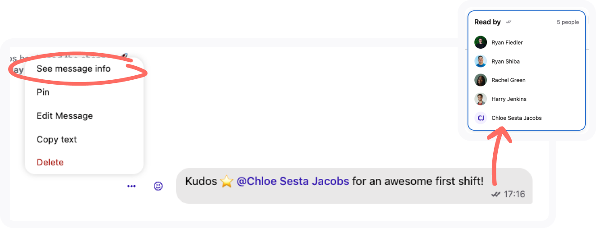The height and width of the screenshot is (228, 596).
Task: Choose Pin in the context menu
Action: pos(43,92)
